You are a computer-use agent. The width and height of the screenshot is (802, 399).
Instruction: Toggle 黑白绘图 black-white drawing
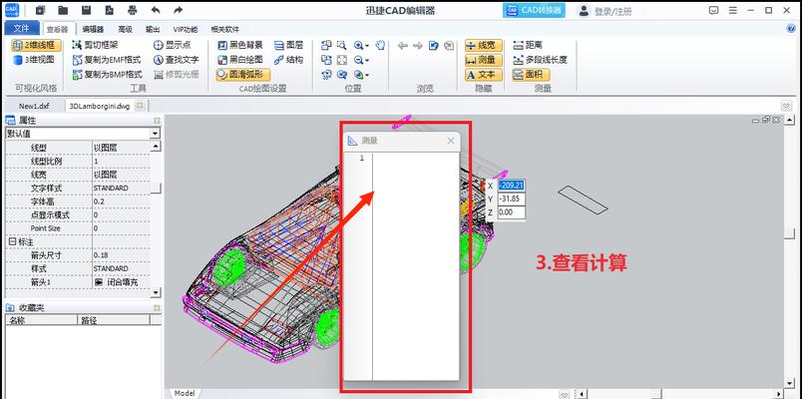239,60
